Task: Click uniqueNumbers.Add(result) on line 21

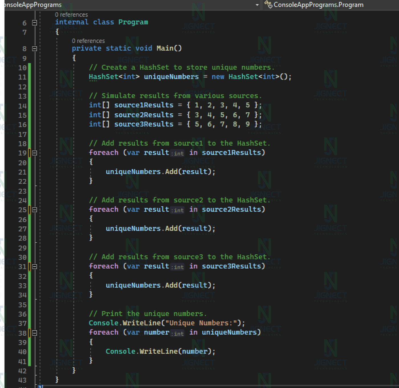Action: click(160, 172)
